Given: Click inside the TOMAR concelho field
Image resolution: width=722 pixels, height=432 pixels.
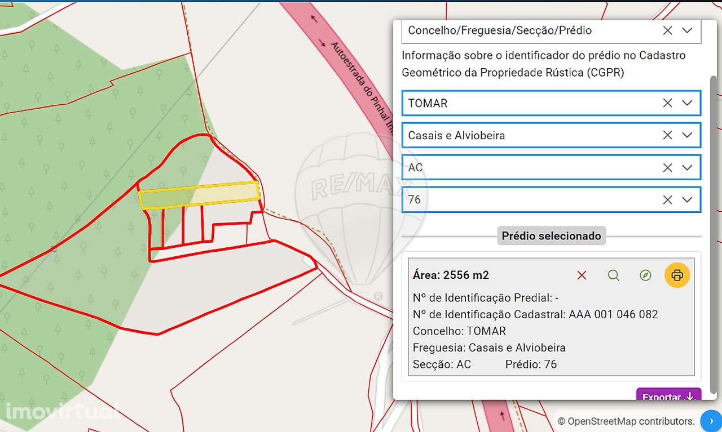Looking at the screenshot, I should tap(551, 103).
